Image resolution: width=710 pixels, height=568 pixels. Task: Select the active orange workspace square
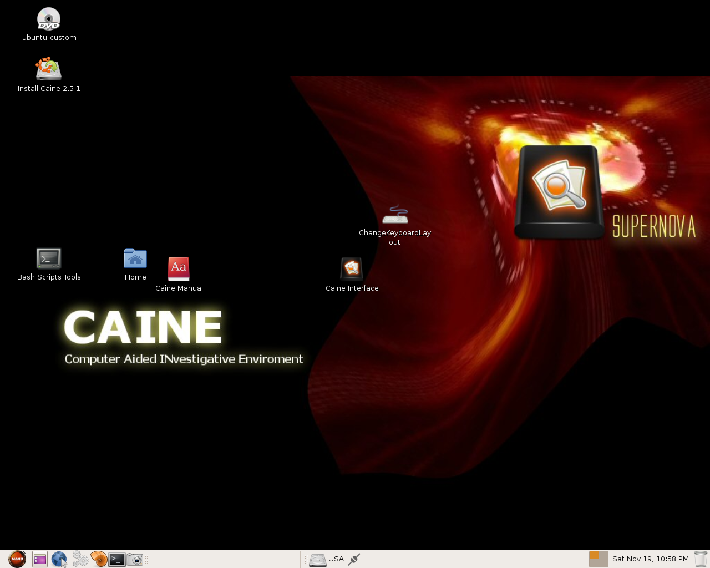594,555
